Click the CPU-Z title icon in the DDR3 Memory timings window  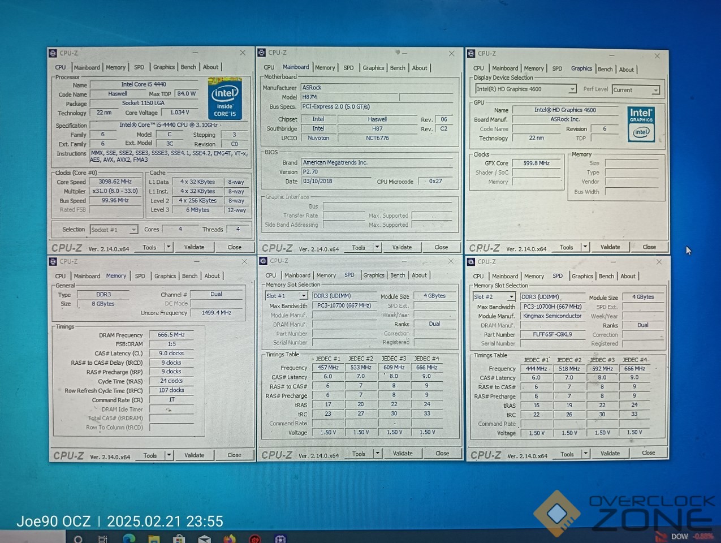(x=53, y=261)
